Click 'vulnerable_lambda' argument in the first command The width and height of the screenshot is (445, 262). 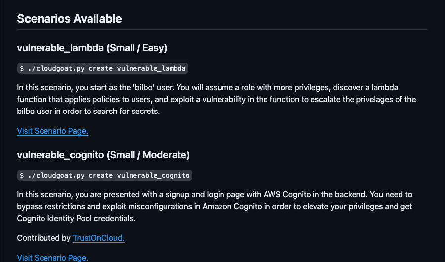[151, 68]
